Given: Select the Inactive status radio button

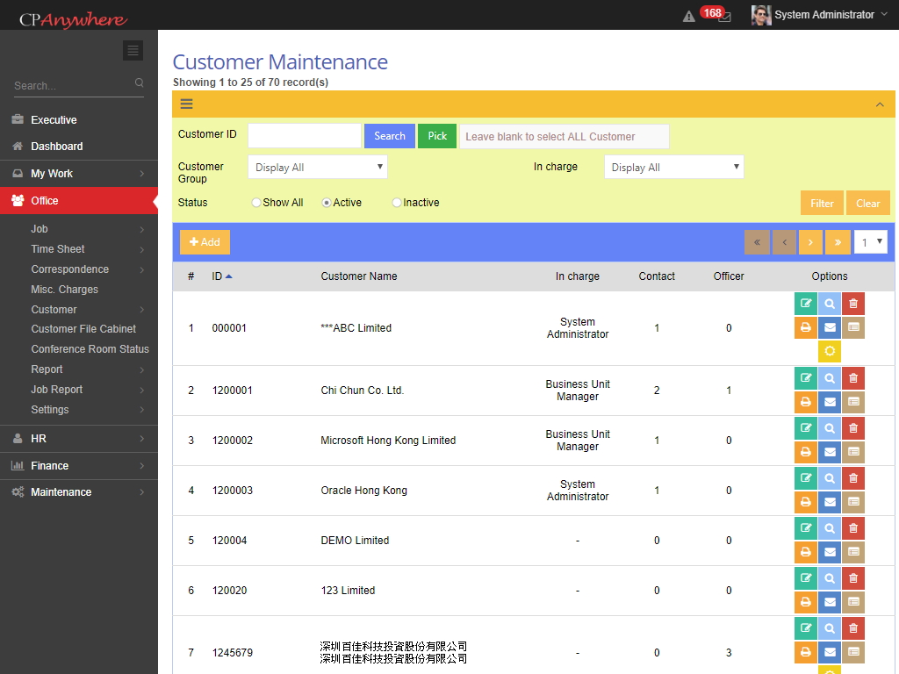Looking at the screenshot, I should tap(397, 203).
